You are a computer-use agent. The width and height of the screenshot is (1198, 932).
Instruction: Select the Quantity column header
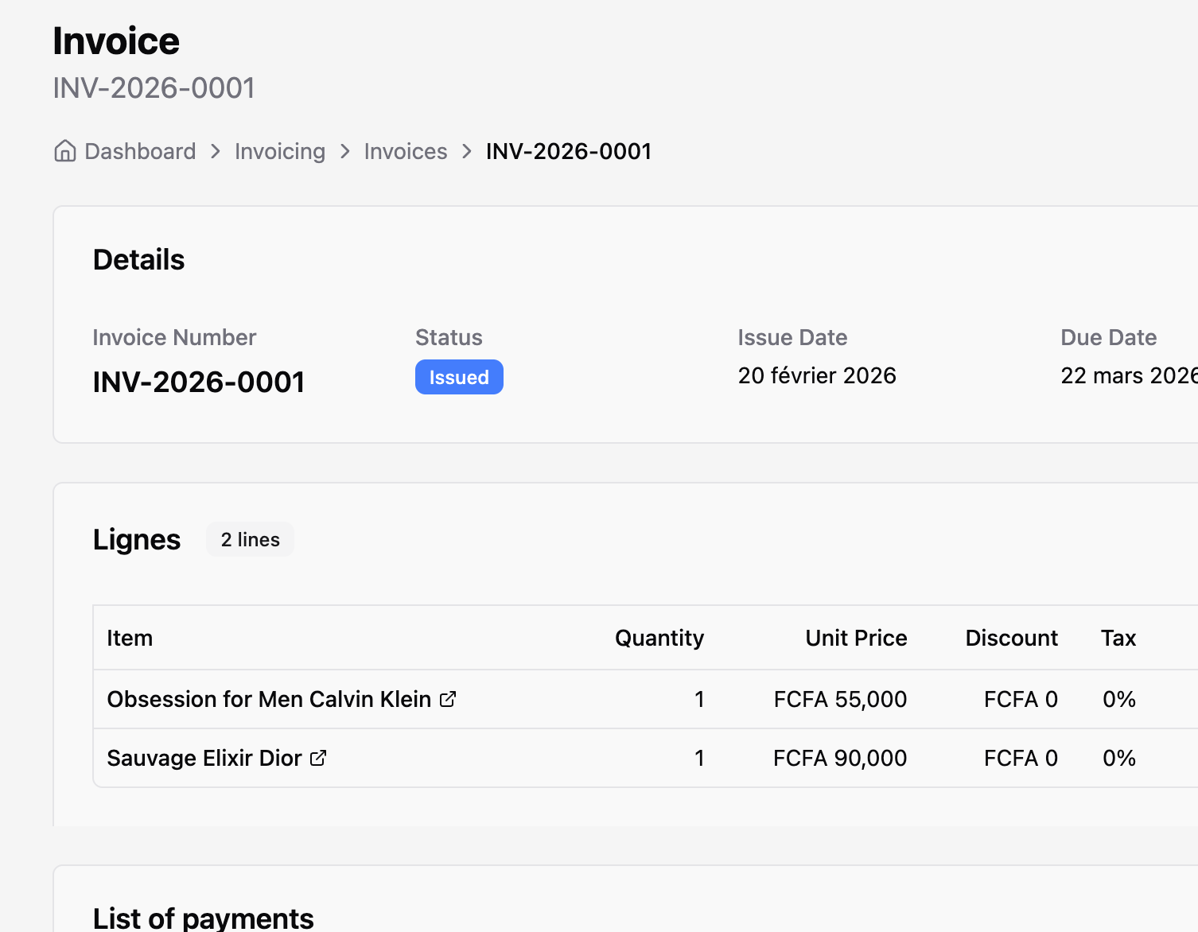click(659, 638)
